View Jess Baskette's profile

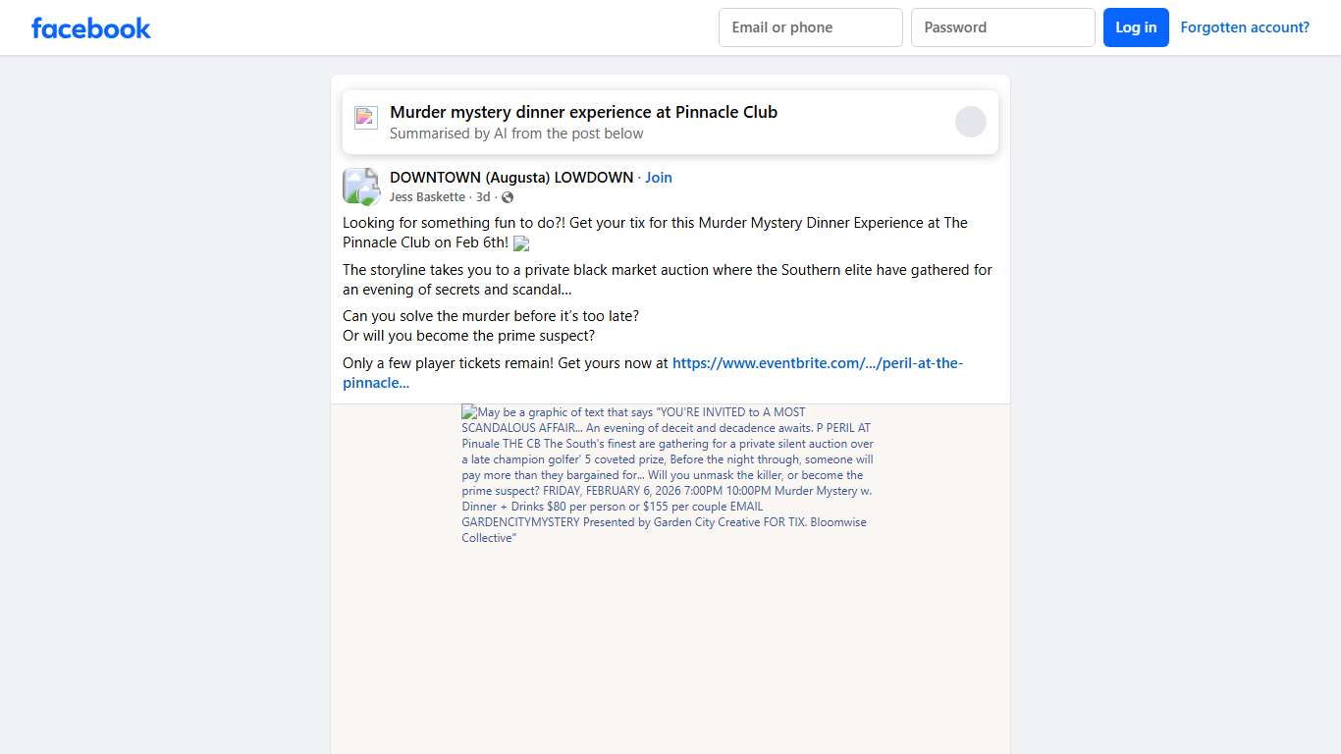[427, 197]
